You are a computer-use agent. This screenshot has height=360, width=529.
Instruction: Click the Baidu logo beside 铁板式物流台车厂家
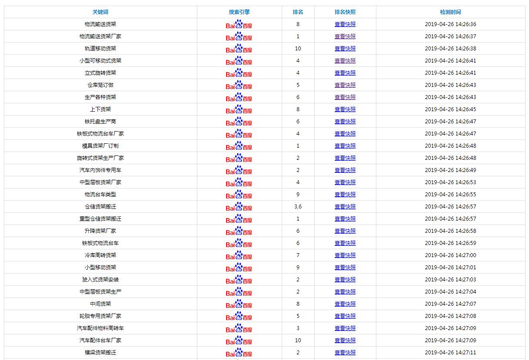pos(239,134)
